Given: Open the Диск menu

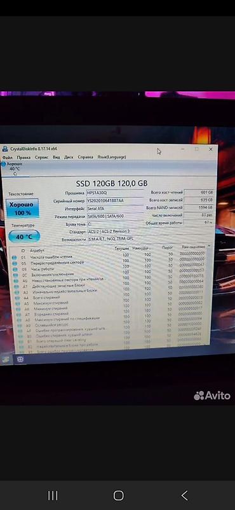Looking at the screenshot, I should click(x=69, y=157).
